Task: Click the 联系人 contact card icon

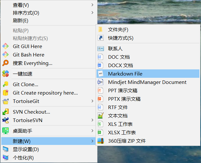Action: coord(101,48)
